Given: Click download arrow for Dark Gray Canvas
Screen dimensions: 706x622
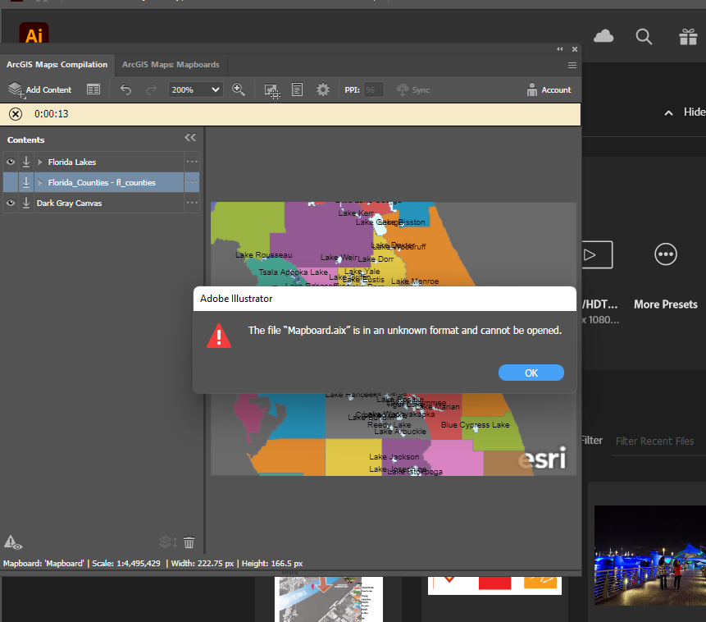Looking at the screenshot, I should 26,204.
